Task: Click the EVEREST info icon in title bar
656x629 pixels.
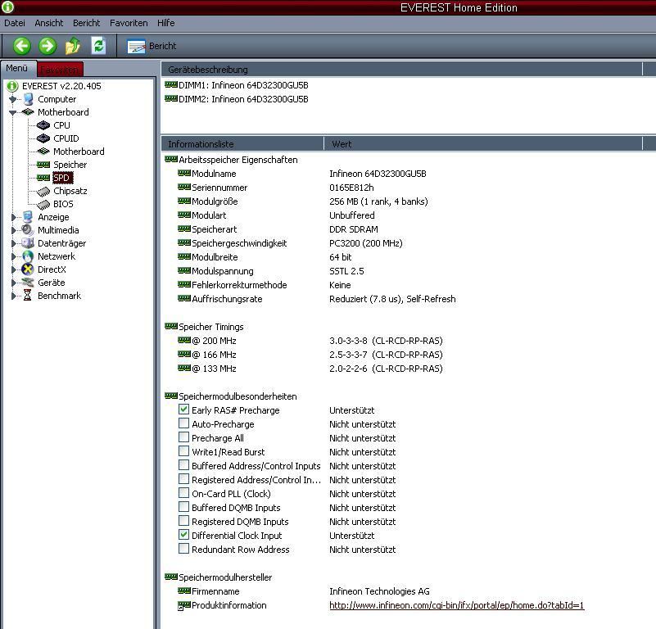Action: 7,7
